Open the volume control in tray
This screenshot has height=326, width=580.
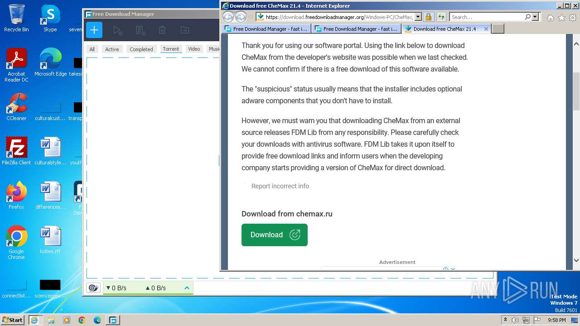[x=515, y=320]
